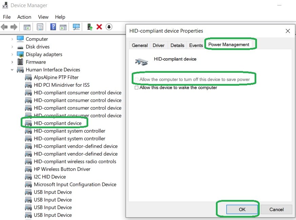Select the 'Computer' category label

point(37,39)
